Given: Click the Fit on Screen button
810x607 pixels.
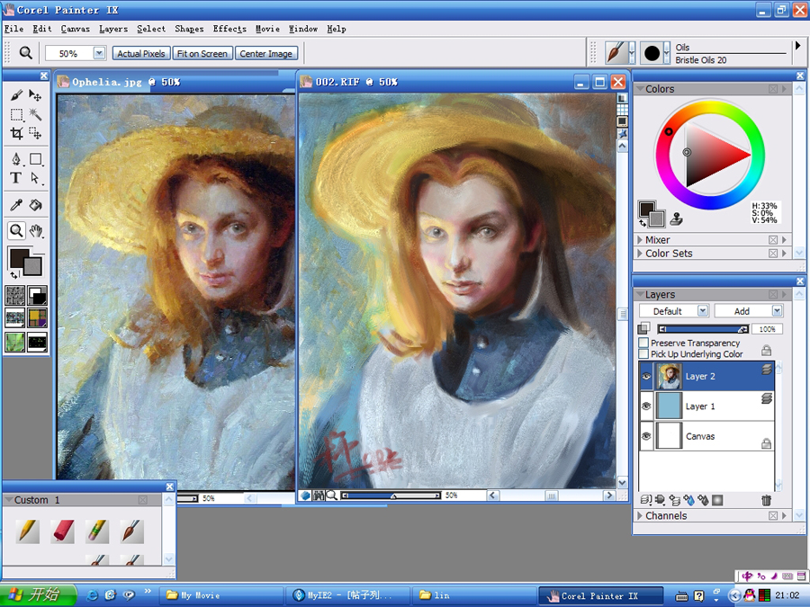Looking at the screenshot, I should coord(202,53).
